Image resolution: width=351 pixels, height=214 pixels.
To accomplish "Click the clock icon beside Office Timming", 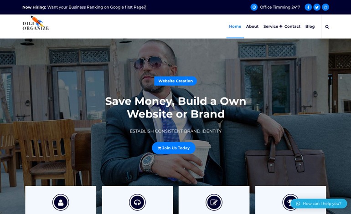I will coord(254,7).
